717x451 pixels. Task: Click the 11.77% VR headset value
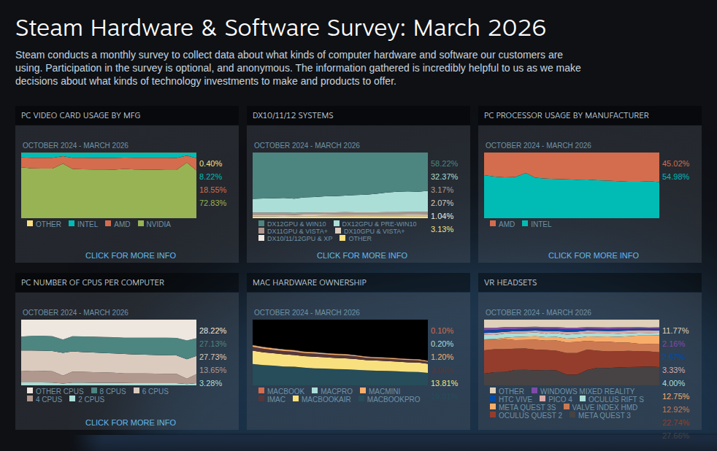(675, 331)
